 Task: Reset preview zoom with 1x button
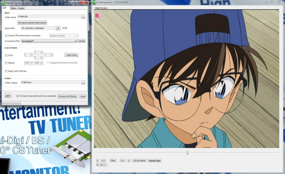(x=102, y=165)
